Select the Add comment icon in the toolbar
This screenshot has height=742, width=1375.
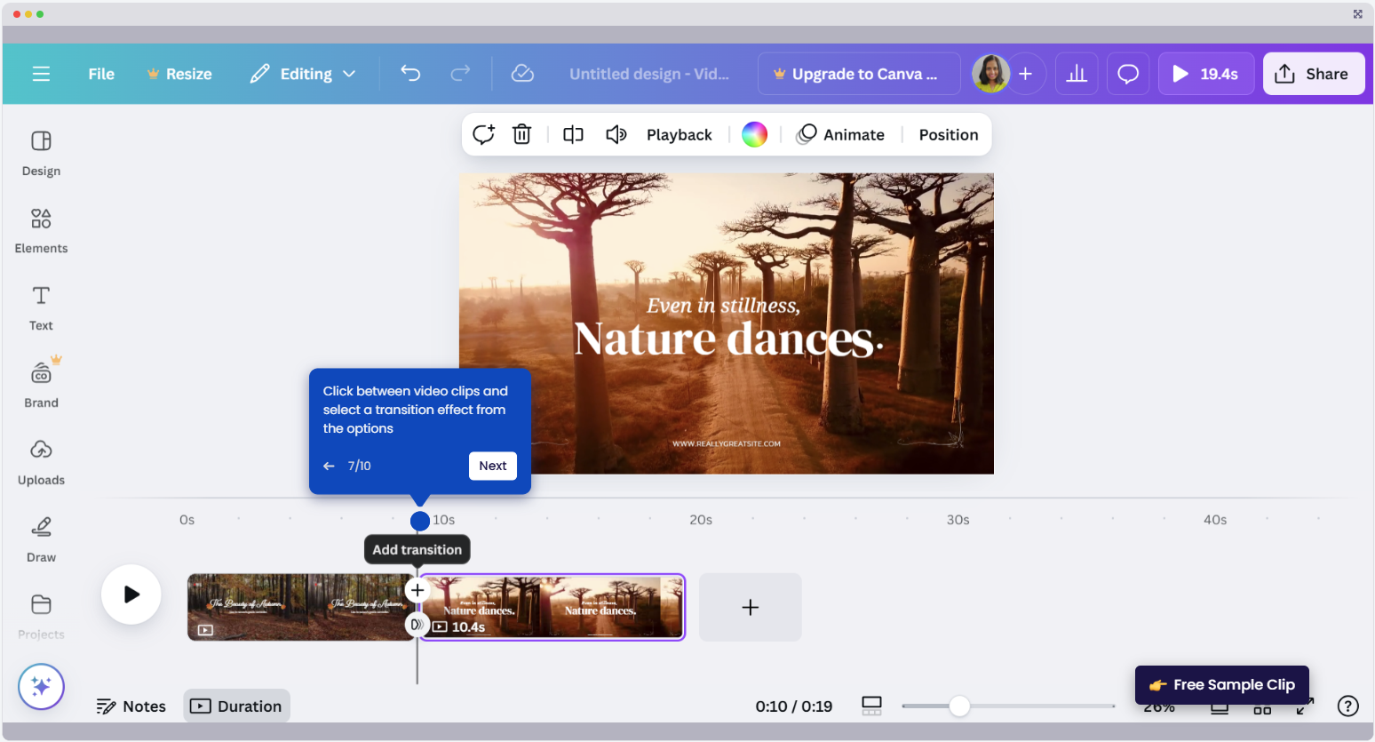click(483, 134)
